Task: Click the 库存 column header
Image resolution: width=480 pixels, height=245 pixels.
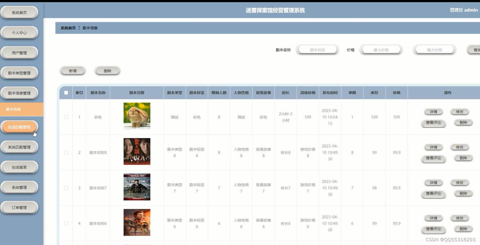Action: 374,93
